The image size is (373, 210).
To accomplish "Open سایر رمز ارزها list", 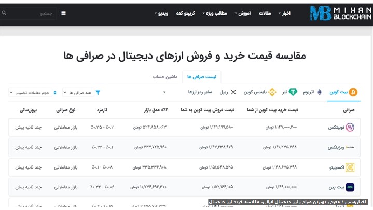I will tap(200, 92).
